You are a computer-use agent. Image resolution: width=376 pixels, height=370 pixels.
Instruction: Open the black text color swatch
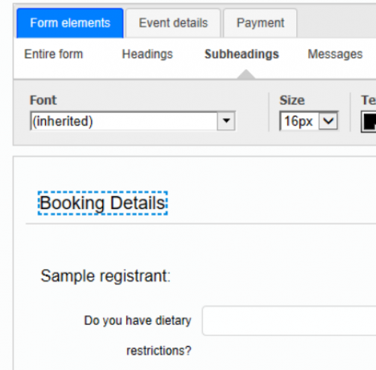pyautogui.click(x=368, y=122)
